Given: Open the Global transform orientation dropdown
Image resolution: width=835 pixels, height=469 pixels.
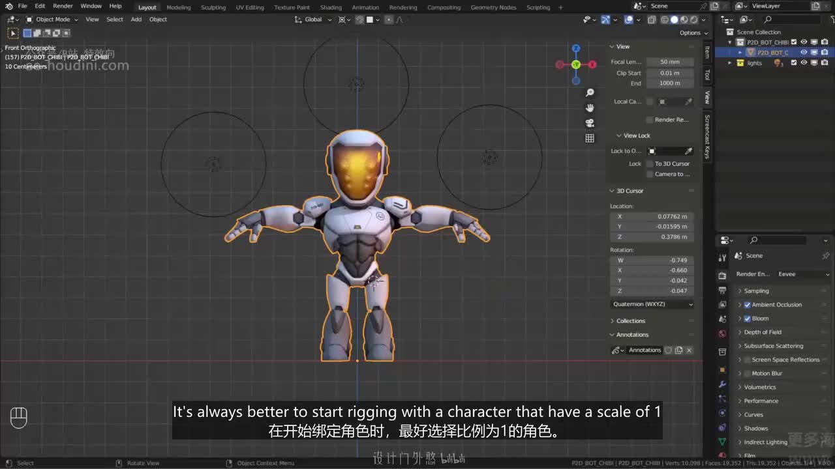Looking at the screenshot, I should [314, 20].
